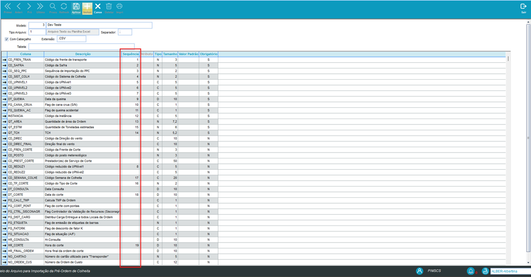The image size is (531, 277).
Task: Click the Obrigatório column header
Action: click(209, 54)
